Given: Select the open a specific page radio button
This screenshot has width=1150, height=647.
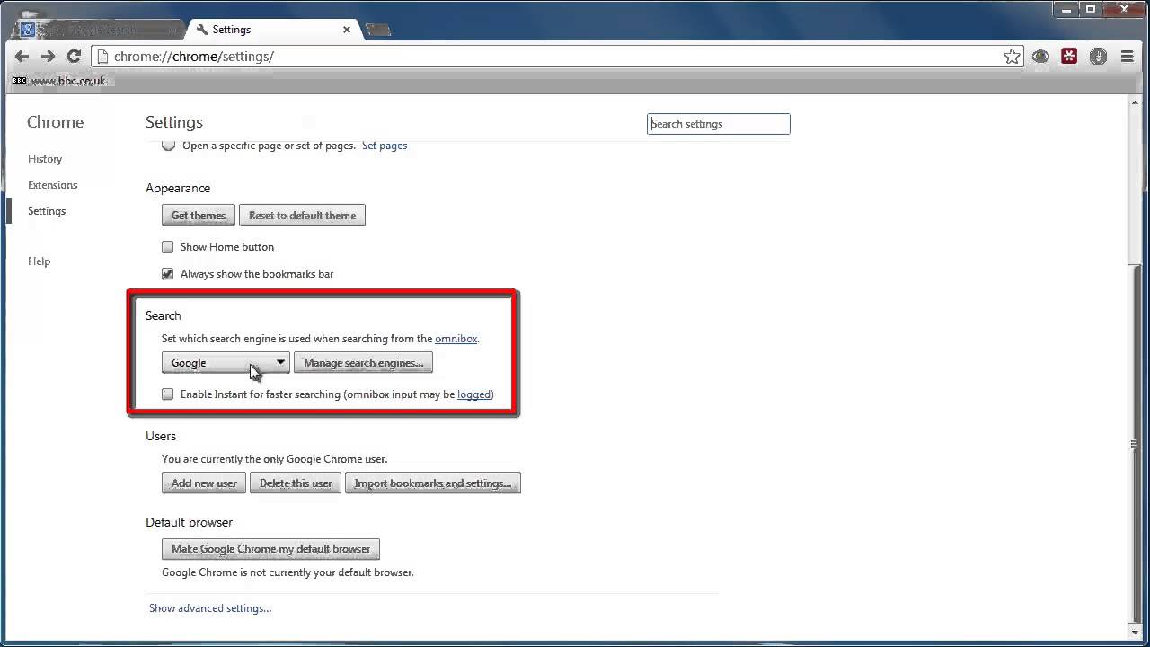Looking at the screenshot, I should 168,145.
